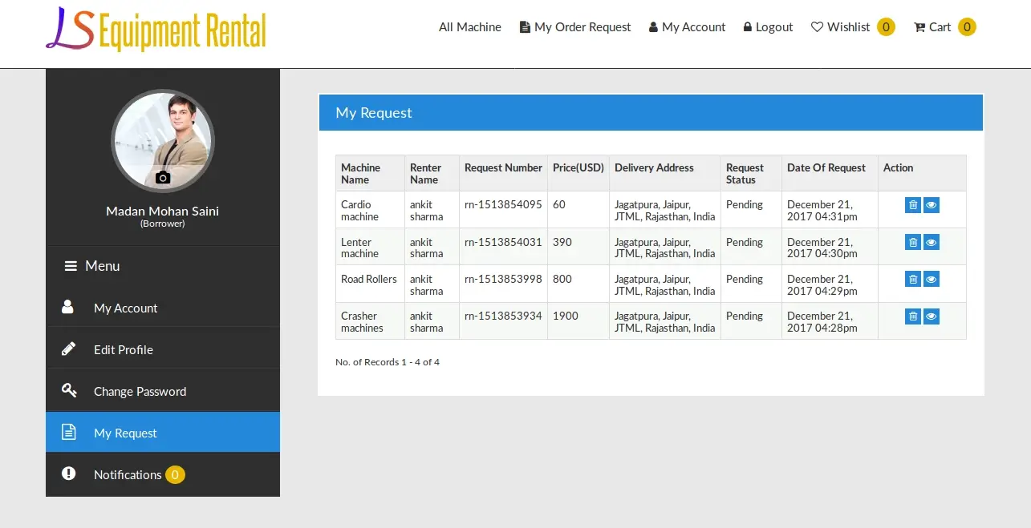Screen dimensions: 1031x528
Task: Select My Request in sidebar
Action: click(163, 433)
